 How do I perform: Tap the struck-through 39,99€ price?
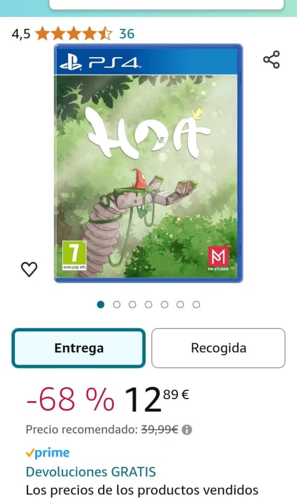coord(159,430)
